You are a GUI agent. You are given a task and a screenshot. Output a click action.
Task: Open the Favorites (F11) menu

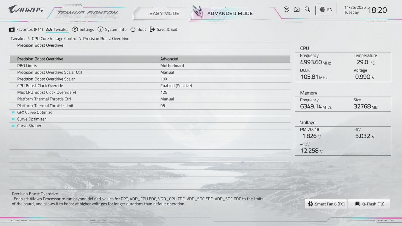pyautogui.click(x=26, y=29)
